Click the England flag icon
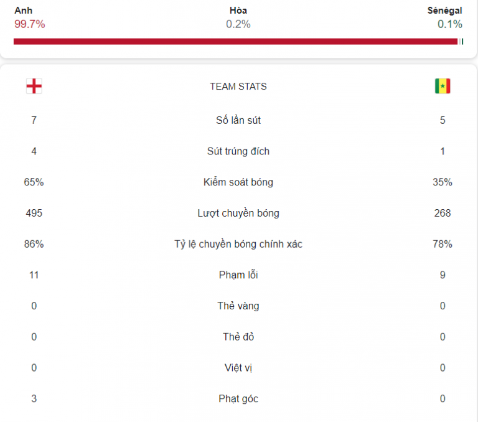Viewport: 478px width, 422px height. pyautogui.click(x=34, y=86)
